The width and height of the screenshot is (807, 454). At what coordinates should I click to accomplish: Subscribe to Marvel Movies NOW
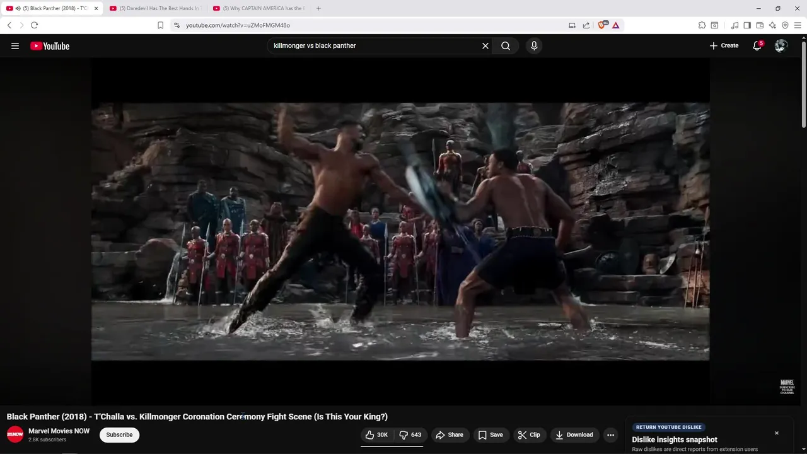tap(119, 434)
